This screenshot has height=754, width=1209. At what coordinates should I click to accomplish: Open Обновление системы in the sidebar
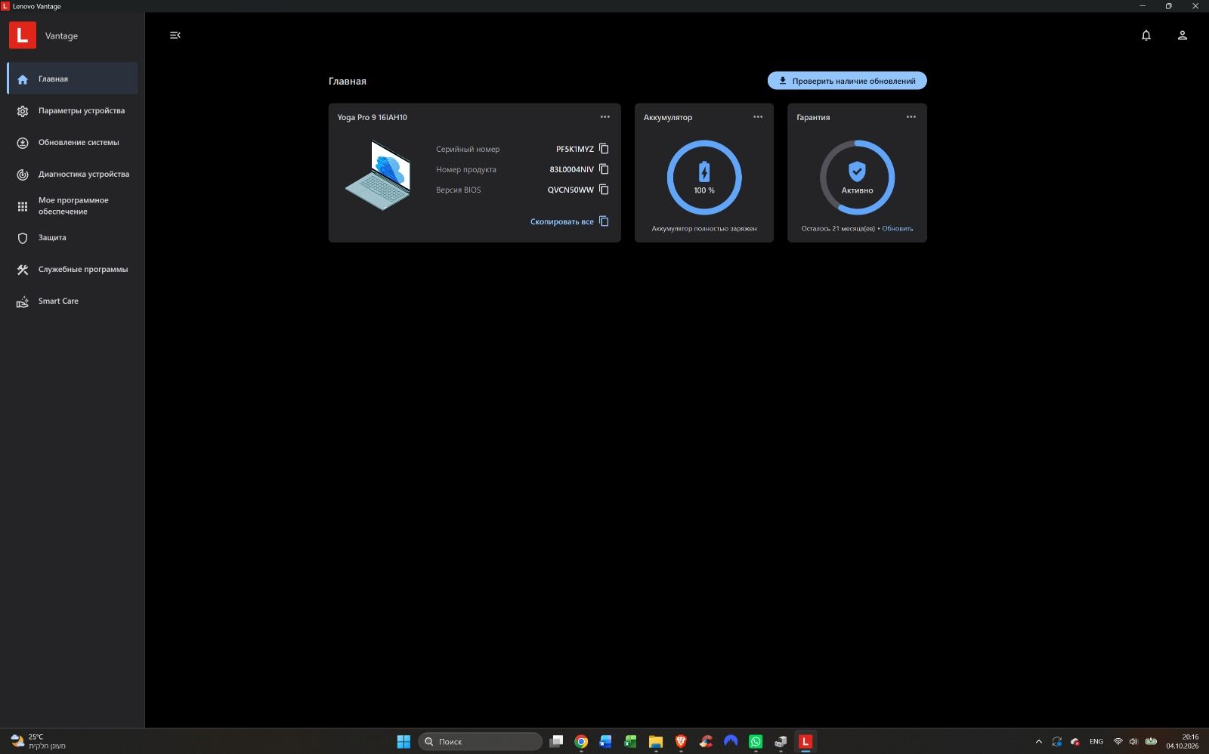coord(73,142)
